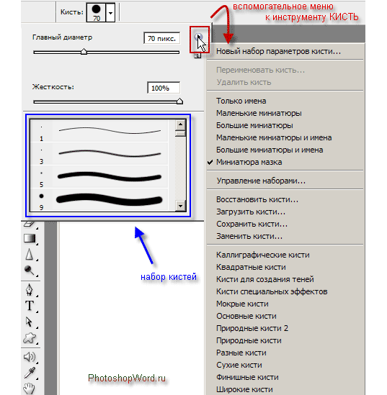
Task: Select the Type tool (T icon)
Action: tap(30, 306)
